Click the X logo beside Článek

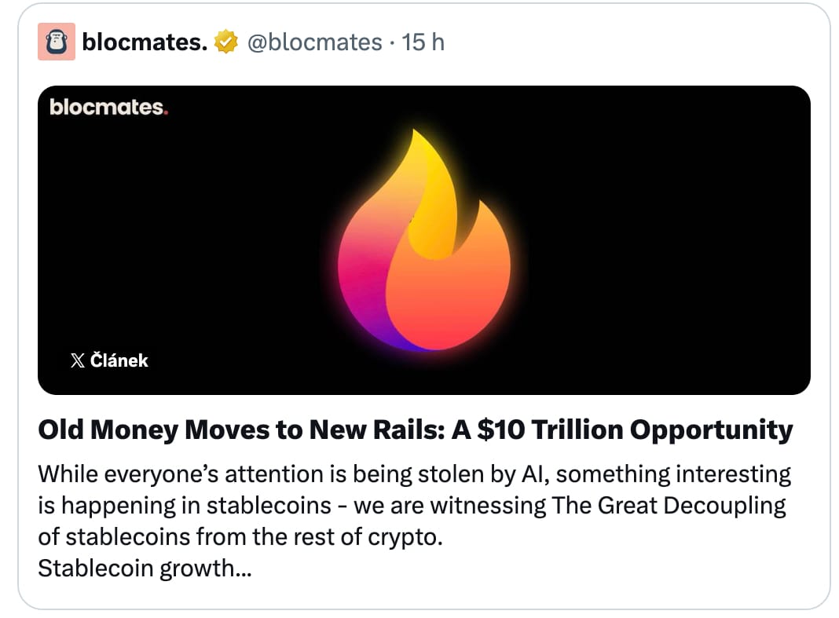click(77, 361)
